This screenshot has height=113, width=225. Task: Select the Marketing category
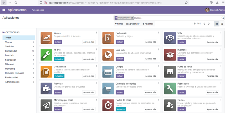coord(19,68)
